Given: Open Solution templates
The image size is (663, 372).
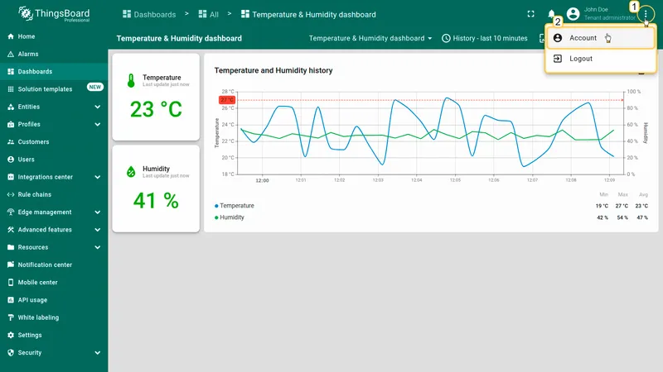Looking at the screenshot, I should point(54,89).
